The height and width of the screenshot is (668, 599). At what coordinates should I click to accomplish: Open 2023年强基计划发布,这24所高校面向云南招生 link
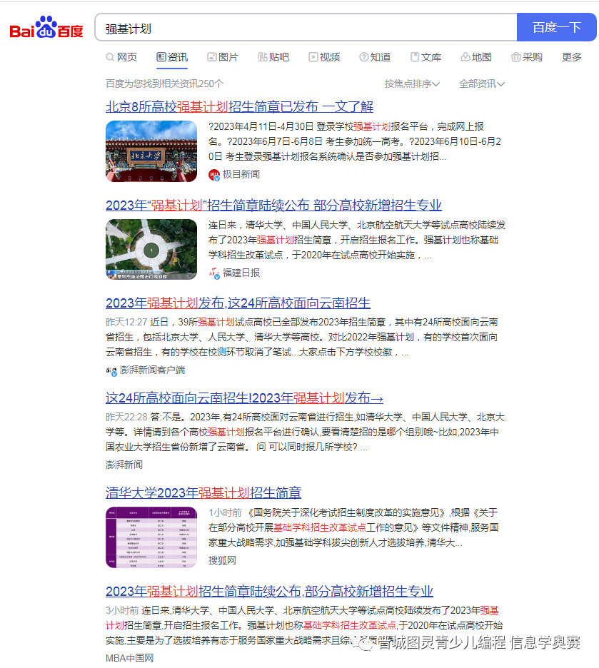point(238,303)
